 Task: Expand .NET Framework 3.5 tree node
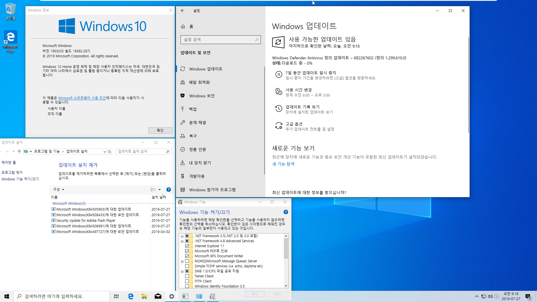pos(182,236)
